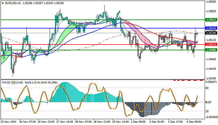
Task: Select the red 1.05015 price level tag
Action: tap(211, 44)
